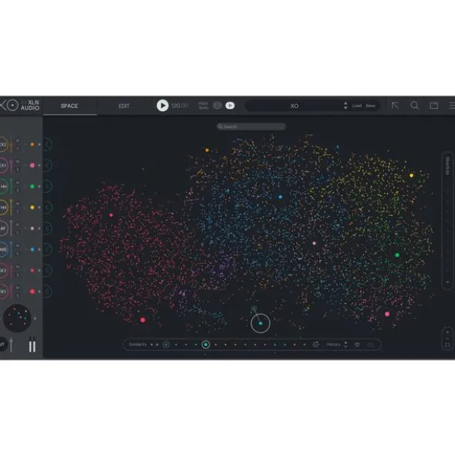Viewport: 455px width, 456px height.
Task: Open the hamburger menu at top right
Action: click(452, 106)
